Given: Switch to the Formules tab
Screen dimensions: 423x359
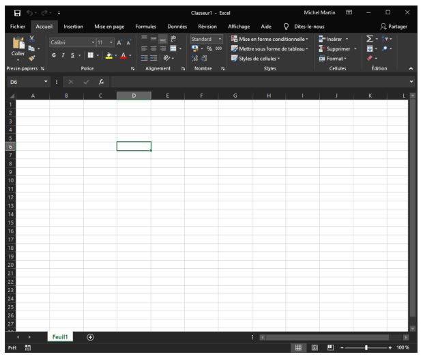Looking at the screenshot, I should [145, 27].
